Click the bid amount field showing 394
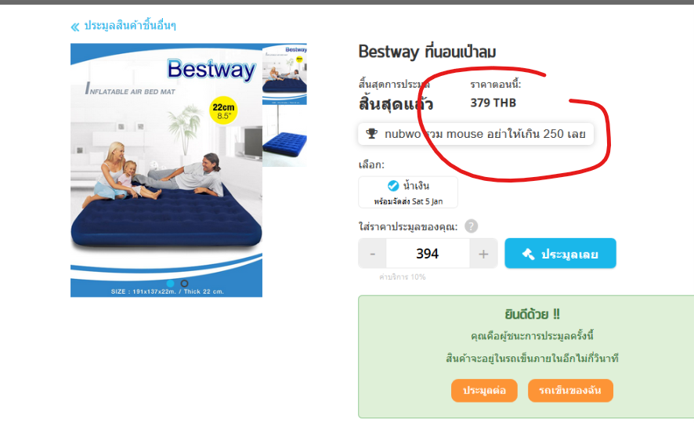Image resolution: width=694 pixels, height=423 pixels. (428, 254)
